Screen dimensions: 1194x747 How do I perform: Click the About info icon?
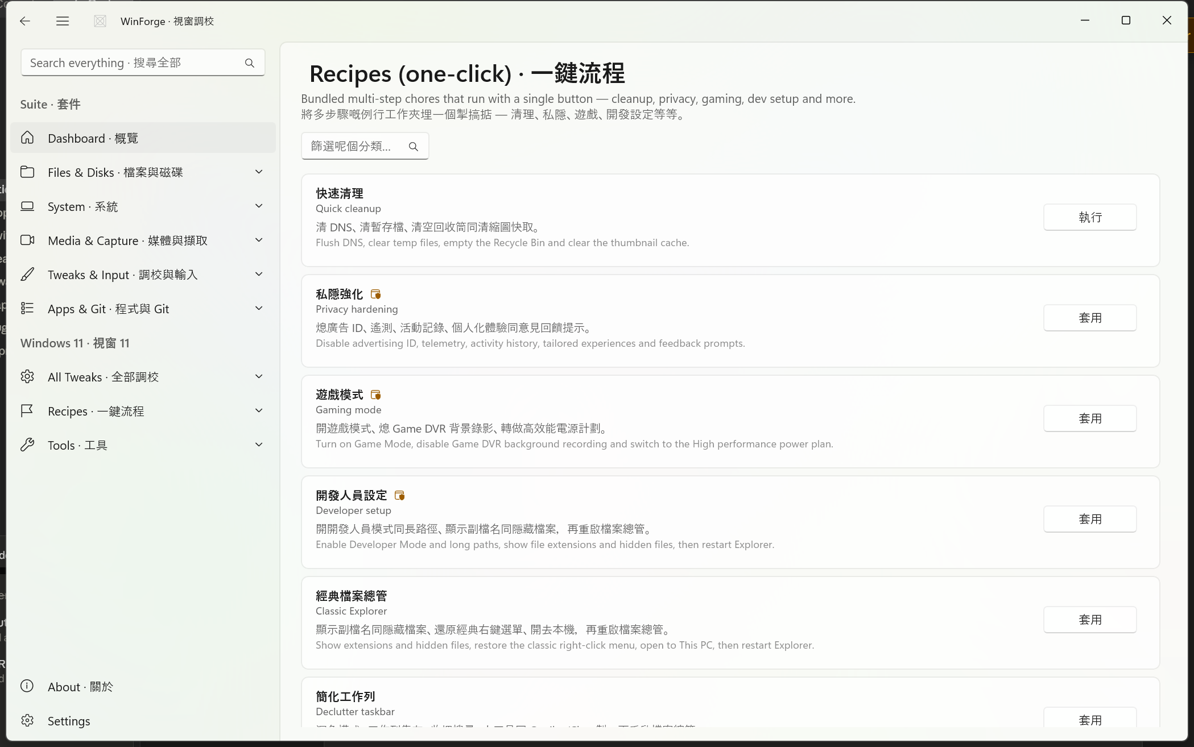(27, 686)
